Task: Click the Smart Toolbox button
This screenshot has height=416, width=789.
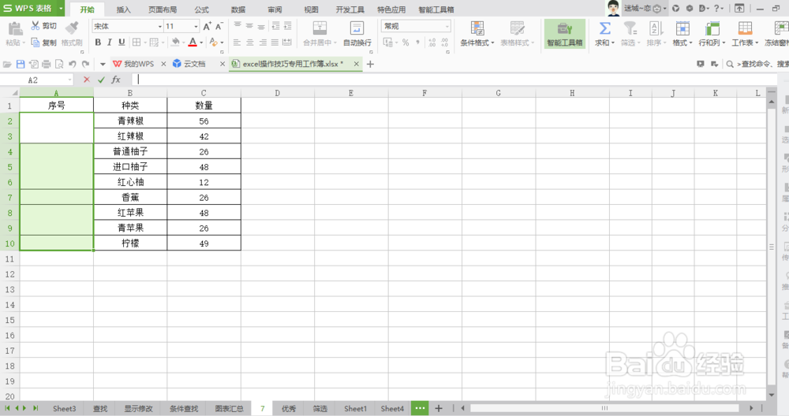Action: (x=565, y=34)
